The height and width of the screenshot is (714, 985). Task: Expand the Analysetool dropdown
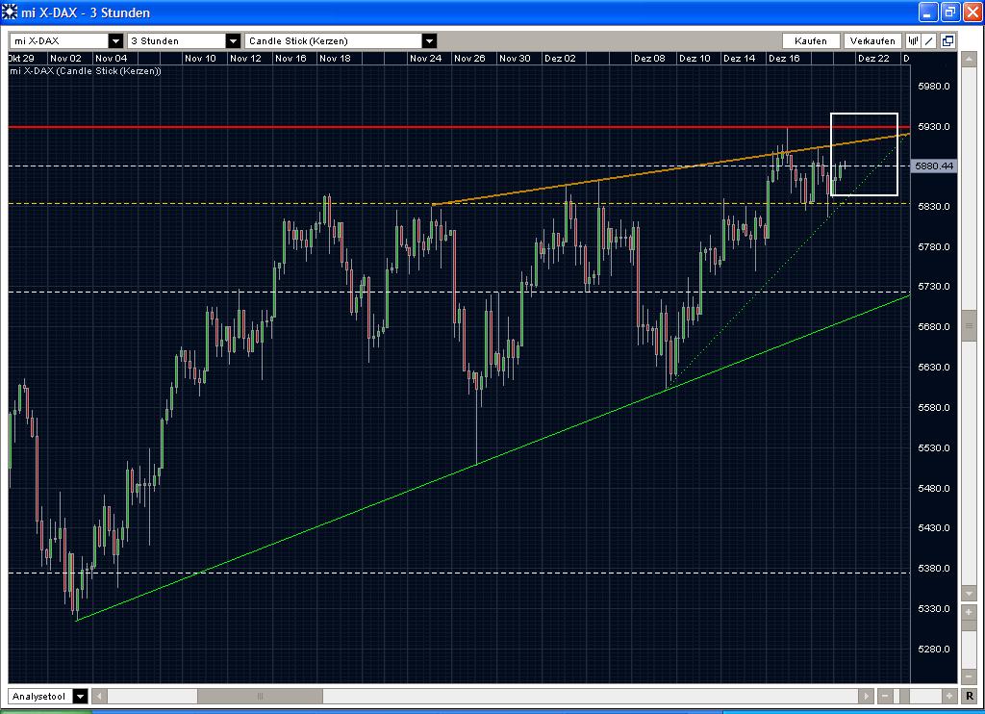pyautogui.click(x=80, y=695)
